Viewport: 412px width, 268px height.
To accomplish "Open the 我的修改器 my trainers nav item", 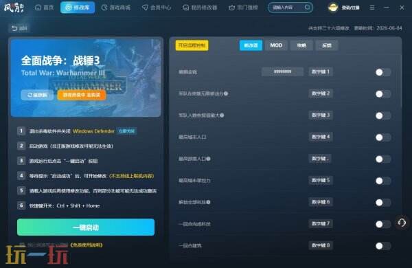I will pyautogui.click(x=200, y=8).
